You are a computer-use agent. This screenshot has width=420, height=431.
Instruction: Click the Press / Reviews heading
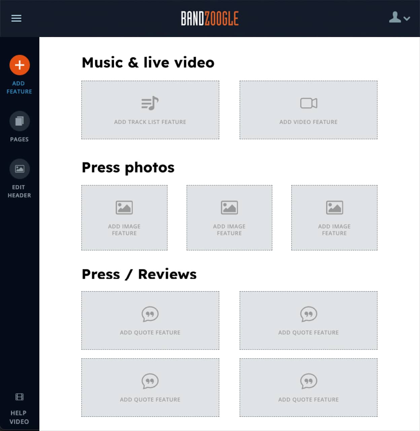point(139,274)
